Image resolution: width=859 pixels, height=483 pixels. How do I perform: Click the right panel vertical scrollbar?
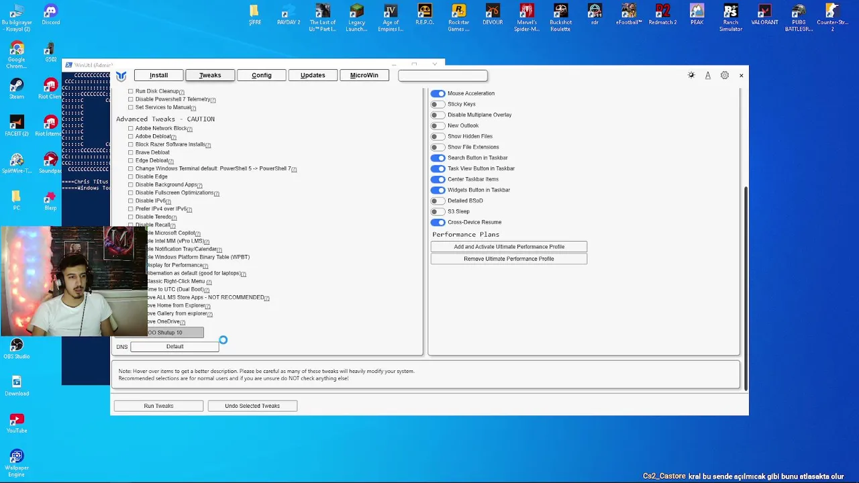tap(746, 288)
